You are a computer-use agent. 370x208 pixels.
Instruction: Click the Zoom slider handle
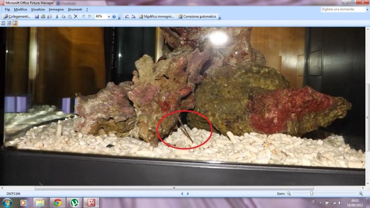[x=312, y=193]
